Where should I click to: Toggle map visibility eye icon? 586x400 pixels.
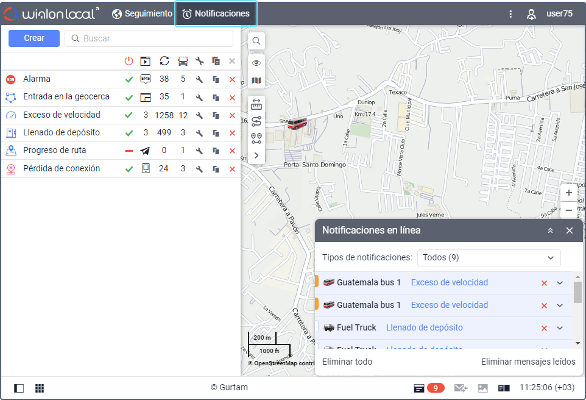click(256, 63)
